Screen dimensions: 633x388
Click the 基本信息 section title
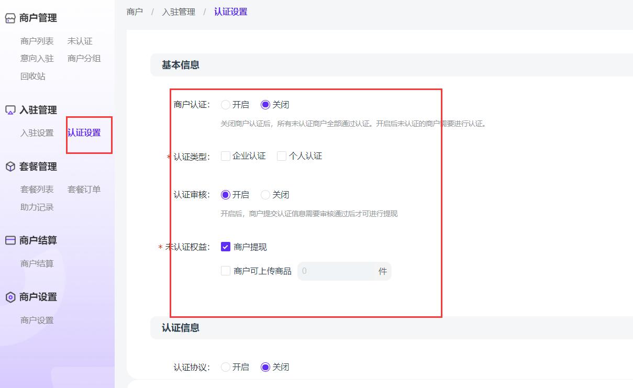(x=181, y=65)
